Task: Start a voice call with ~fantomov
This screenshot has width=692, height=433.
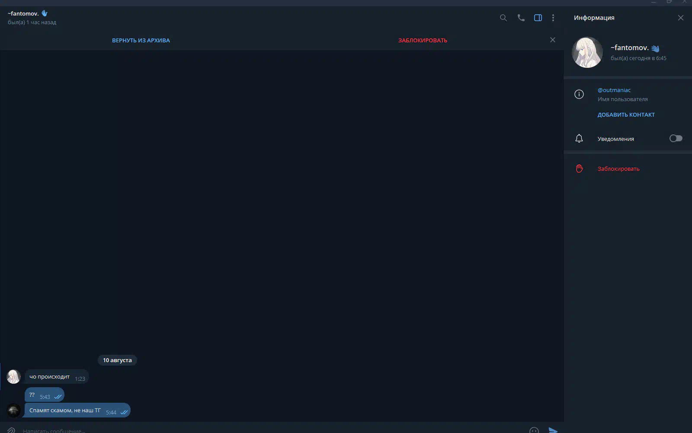Action: coord(521,18)
